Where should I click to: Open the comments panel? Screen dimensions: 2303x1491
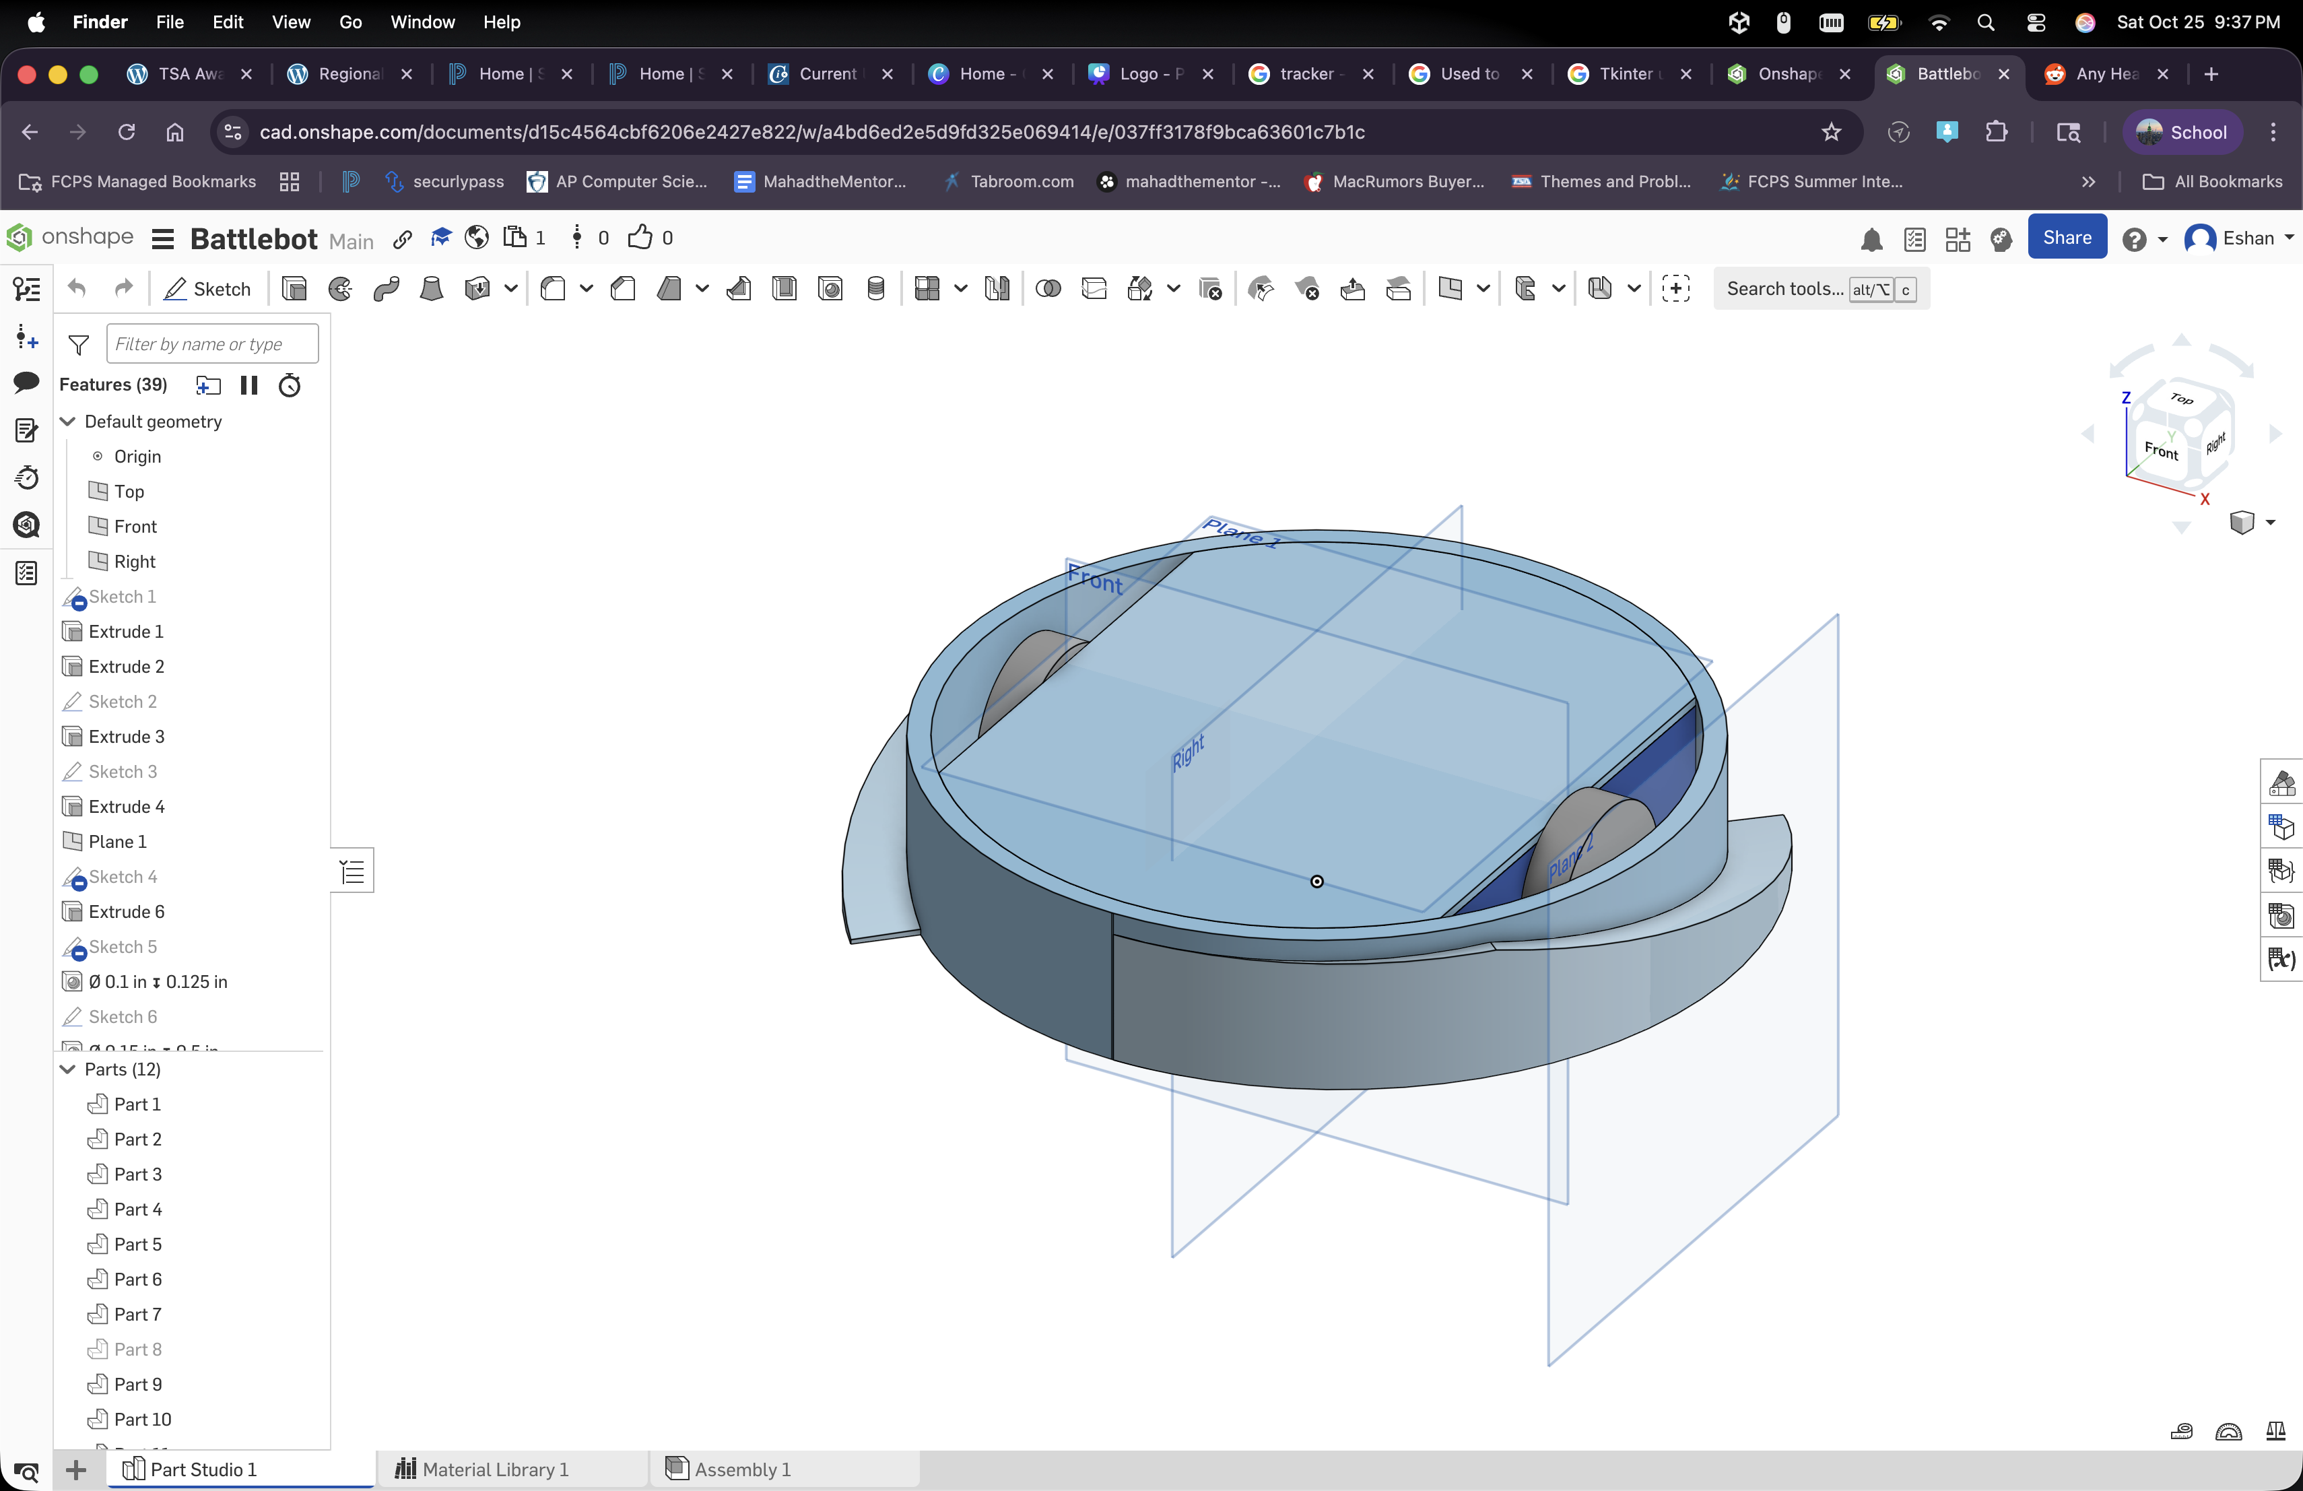point(26,383)
